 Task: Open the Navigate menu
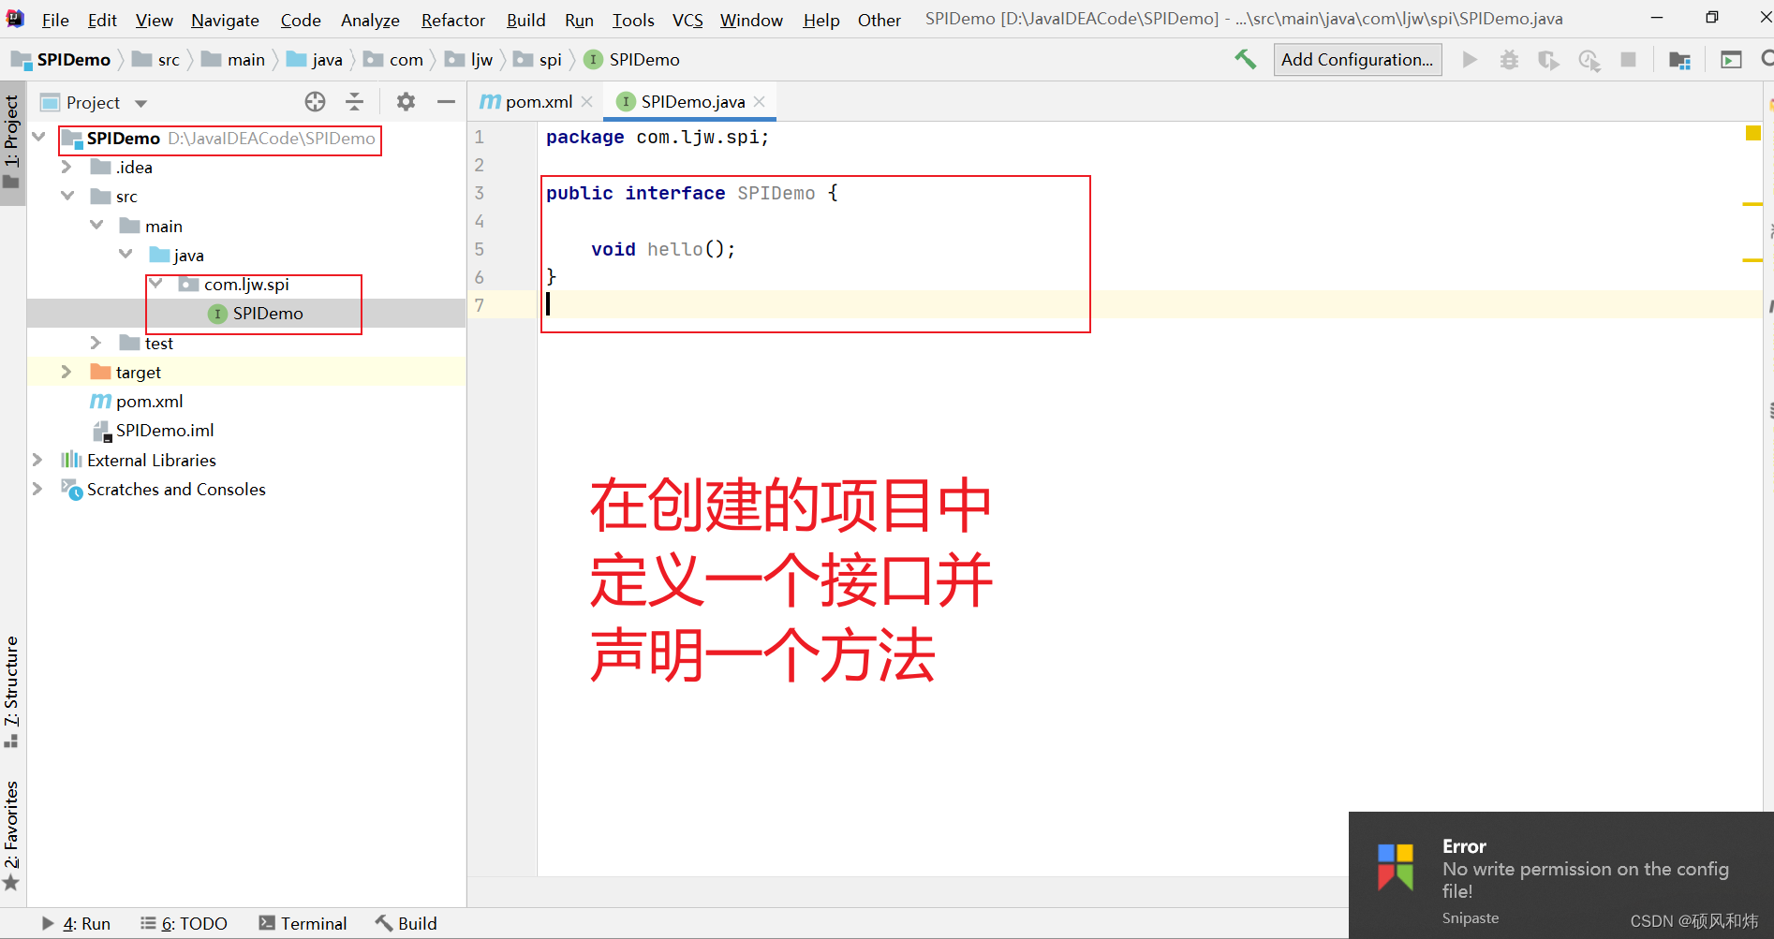(x=225, y=20)
